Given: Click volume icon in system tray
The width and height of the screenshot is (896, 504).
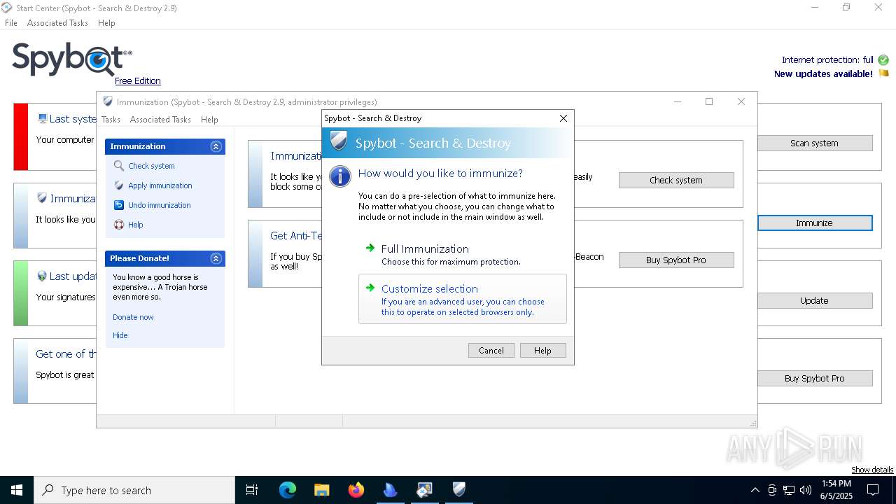Looking at the screenshot, I should coord(806,490).
